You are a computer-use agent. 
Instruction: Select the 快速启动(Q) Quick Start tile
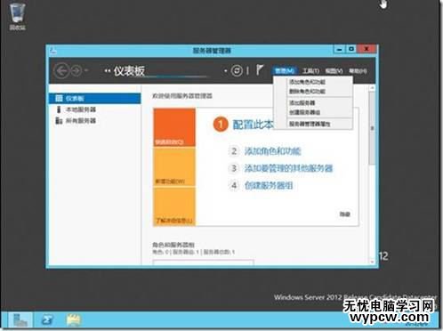[174, 127]
